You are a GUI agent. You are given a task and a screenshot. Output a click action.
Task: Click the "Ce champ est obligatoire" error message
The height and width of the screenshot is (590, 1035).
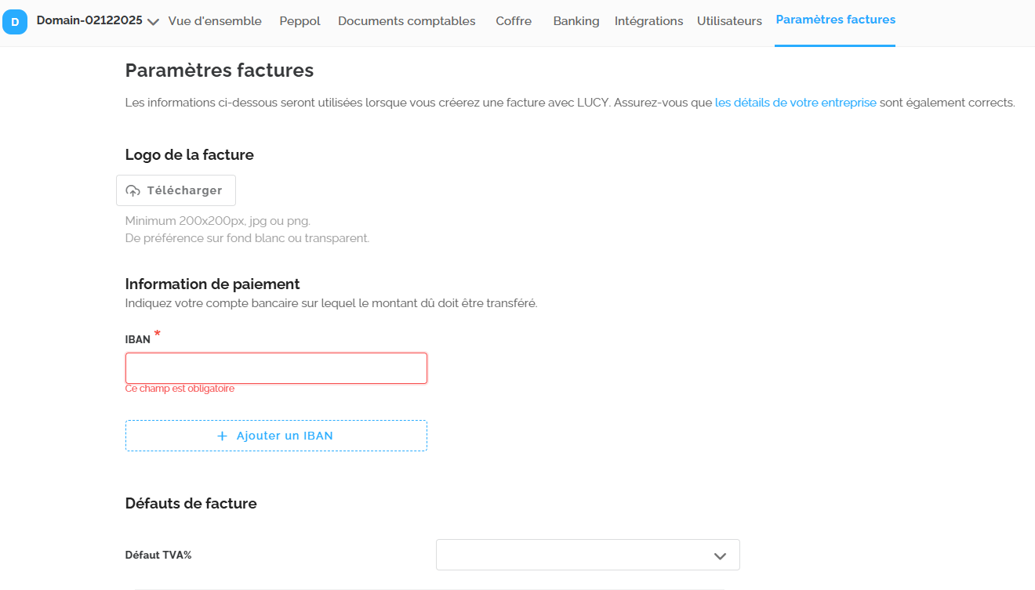pyautogui.click(x=180, y=389)
